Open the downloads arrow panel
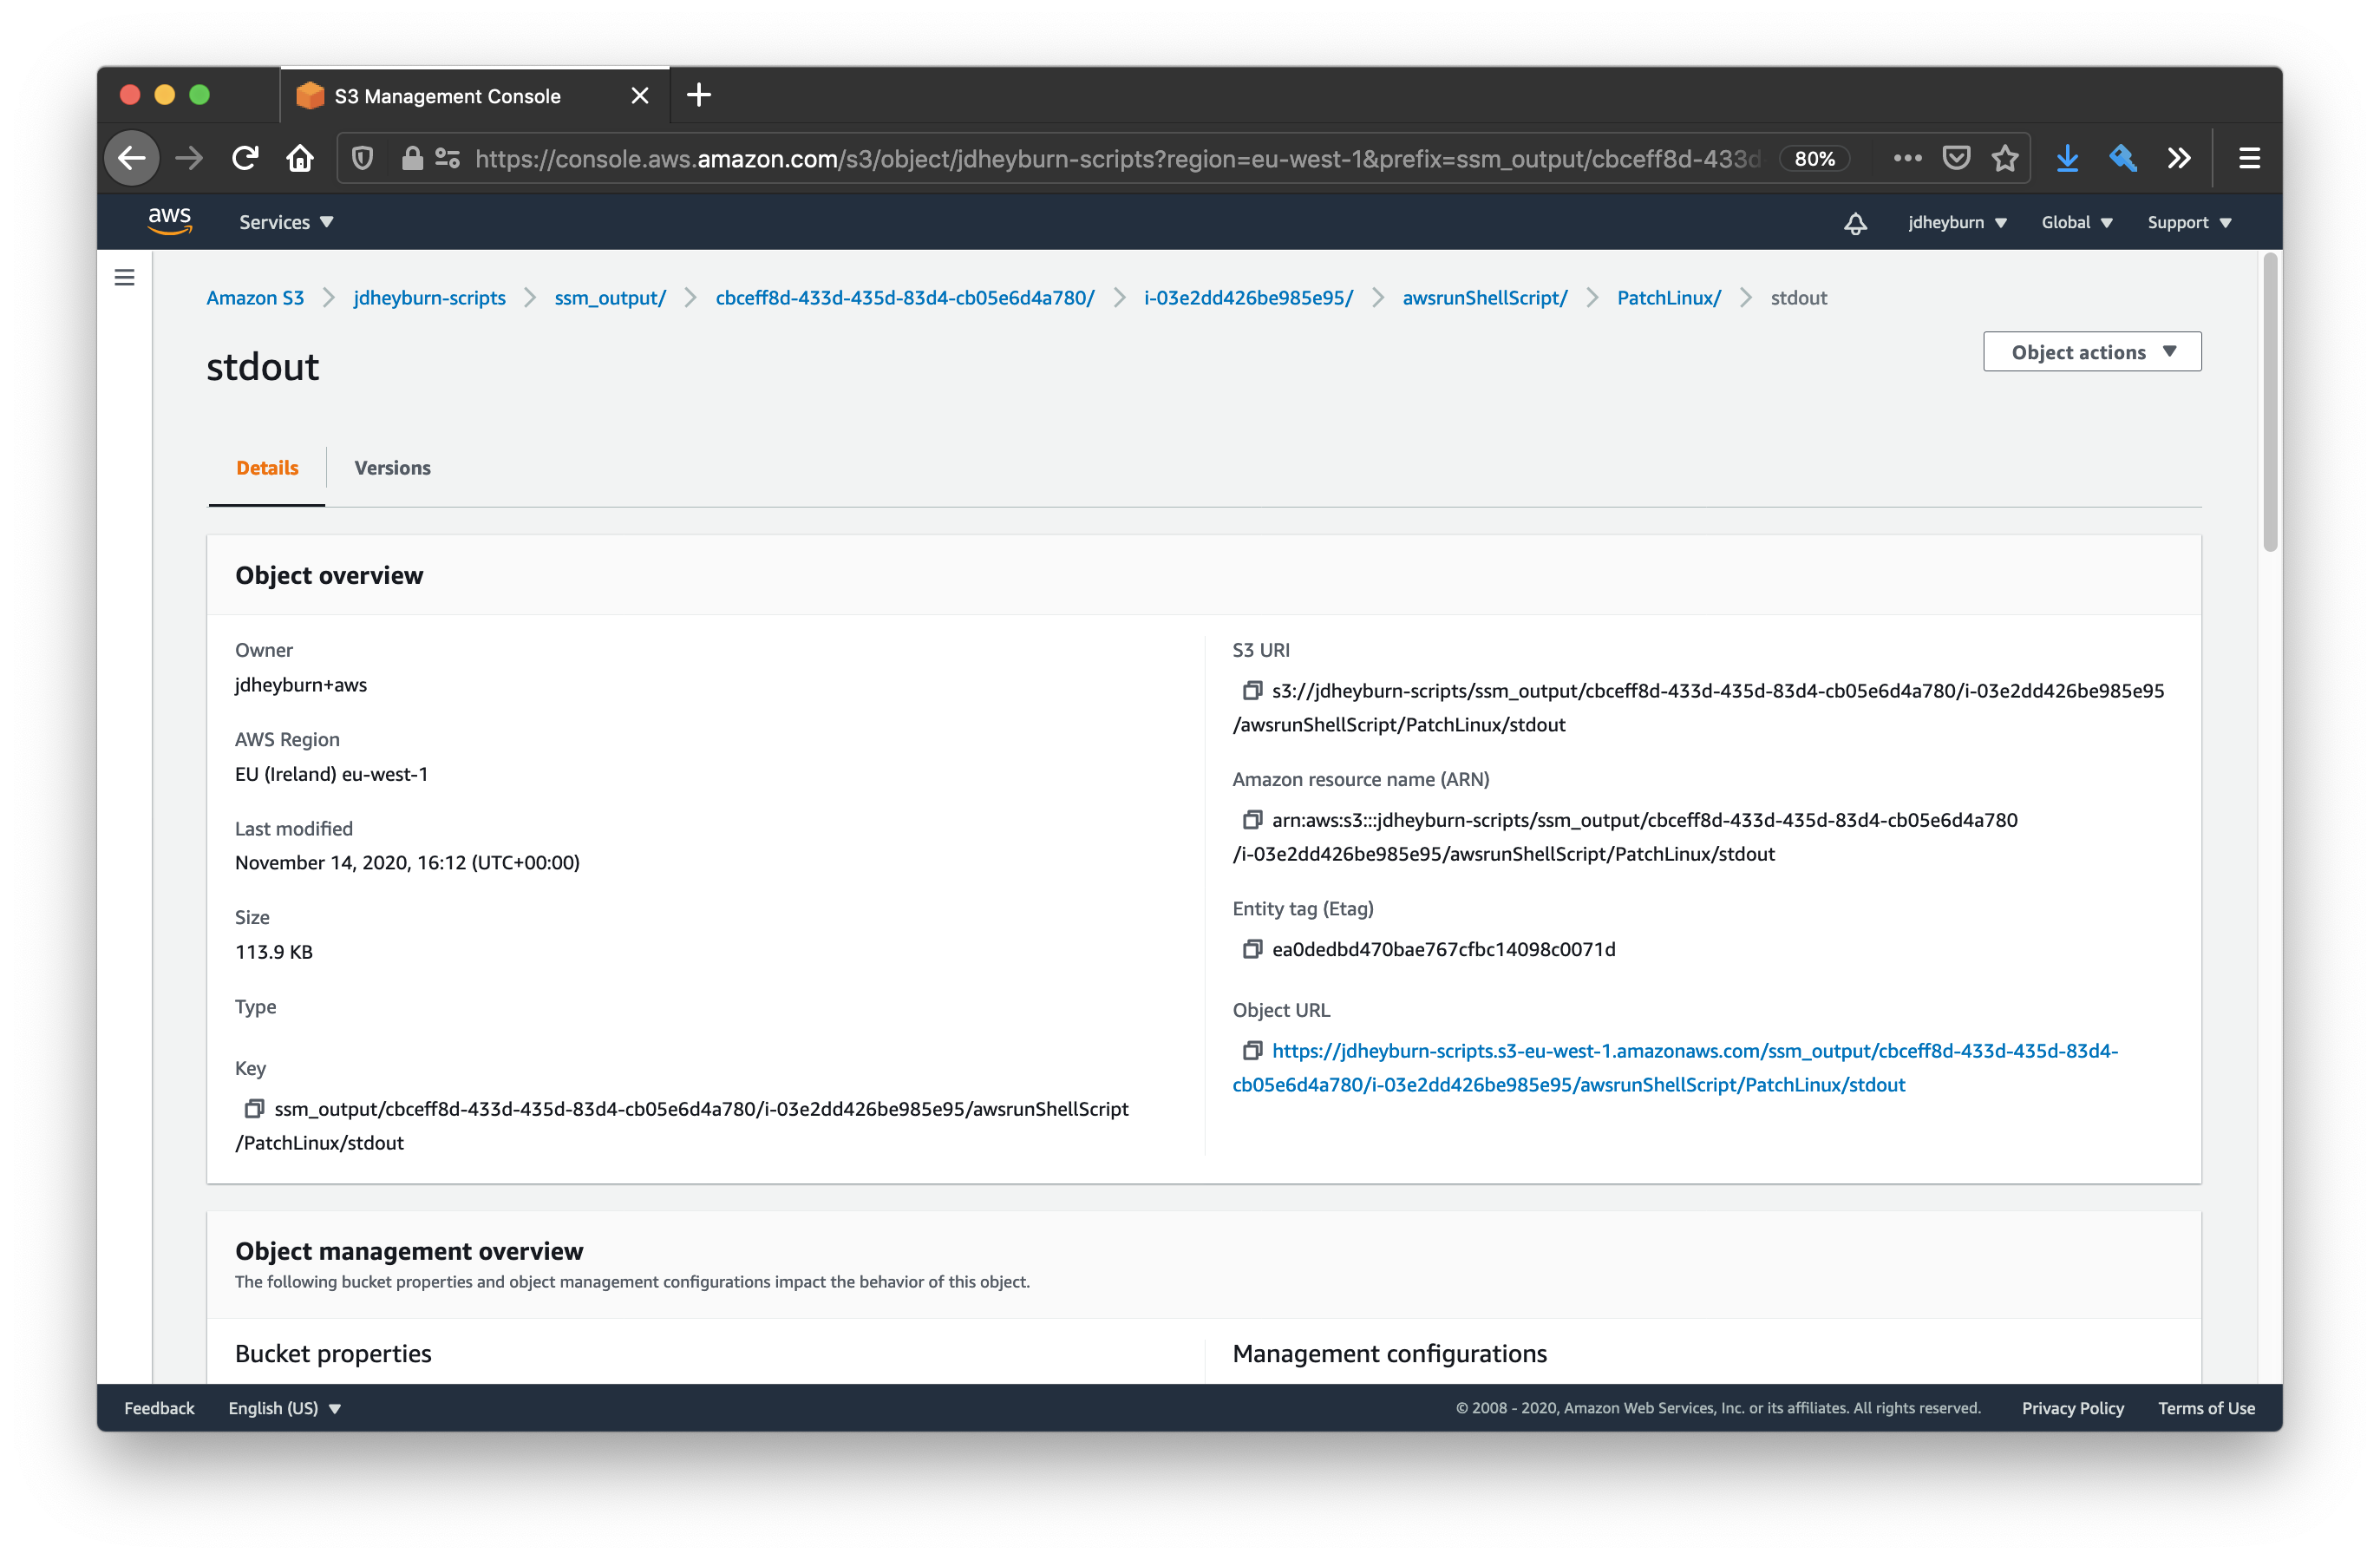The height and width of the screenshot is (1560, 2380). (2067, 158)
